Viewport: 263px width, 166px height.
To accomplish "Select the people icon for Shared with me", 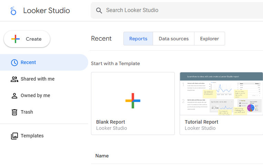I will [x=14, y=79].
